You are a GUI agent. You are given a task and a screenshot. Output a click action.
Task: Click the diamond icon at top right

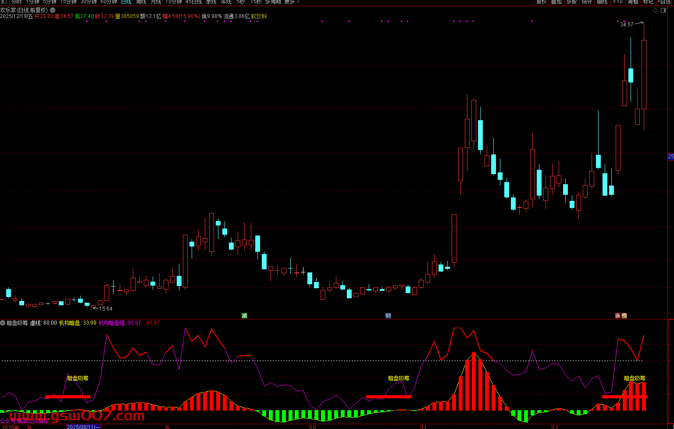[656, 10]
